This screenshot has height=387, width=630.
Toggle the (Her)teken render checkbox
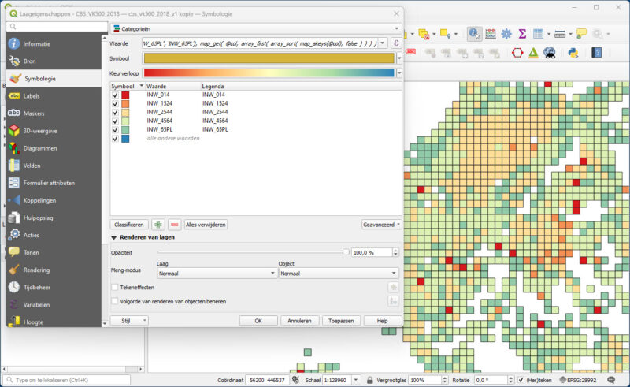pyautogui.click(x=521, y=380)
